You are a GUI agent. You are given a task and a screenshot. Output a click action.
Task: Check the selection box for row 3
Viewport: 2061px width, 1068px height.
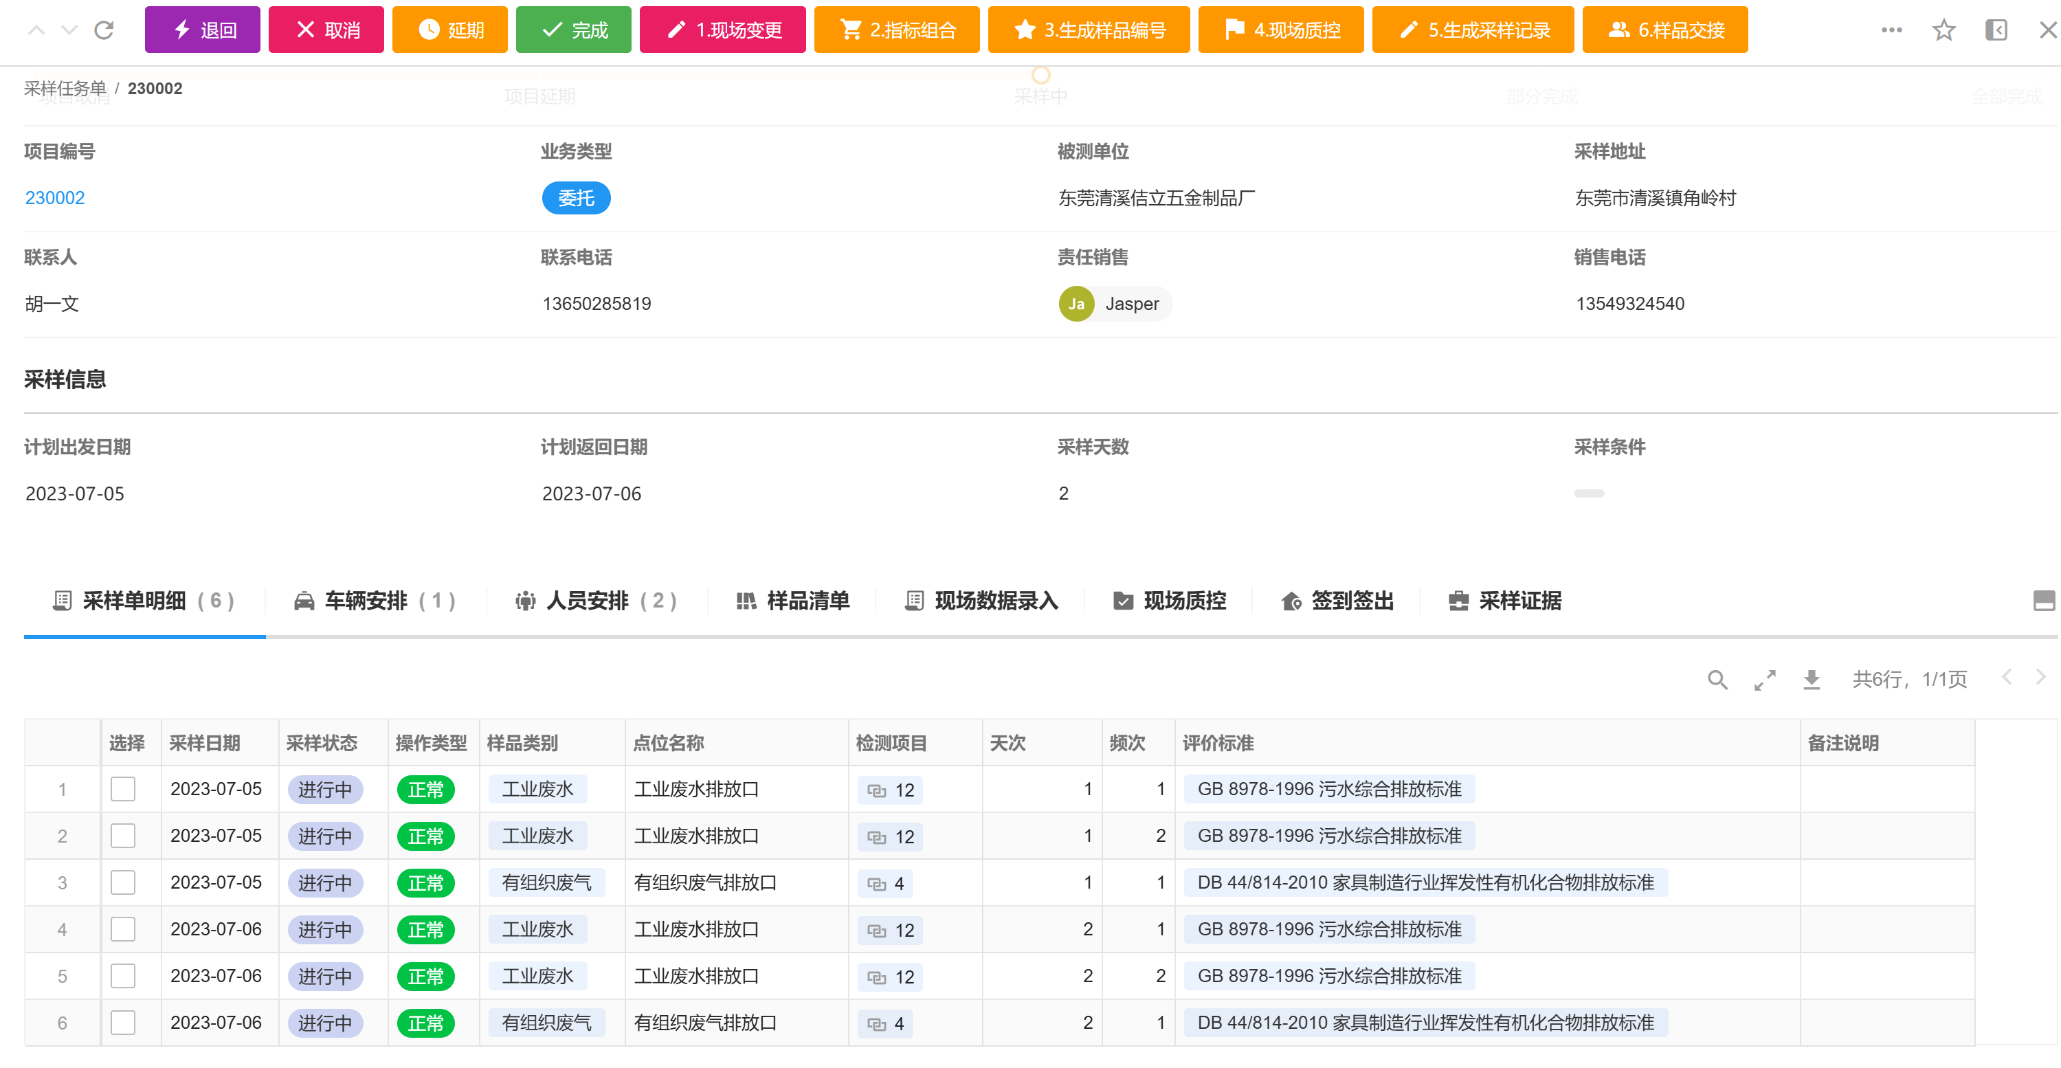[x=122, y=883]
